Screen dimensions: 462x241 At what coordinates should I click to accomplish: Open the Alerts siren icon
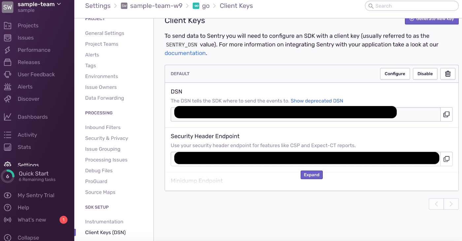8,87
